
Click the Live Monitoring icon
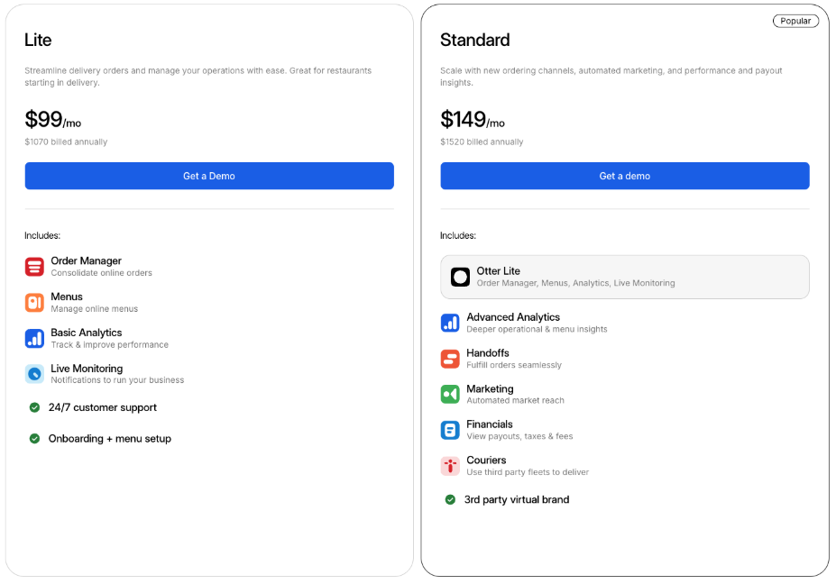tap(34, 374)
